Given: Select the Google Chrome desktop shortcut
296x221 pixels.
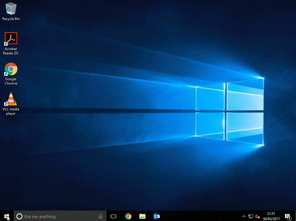Looking at the screenshot, I should point(11,74).
